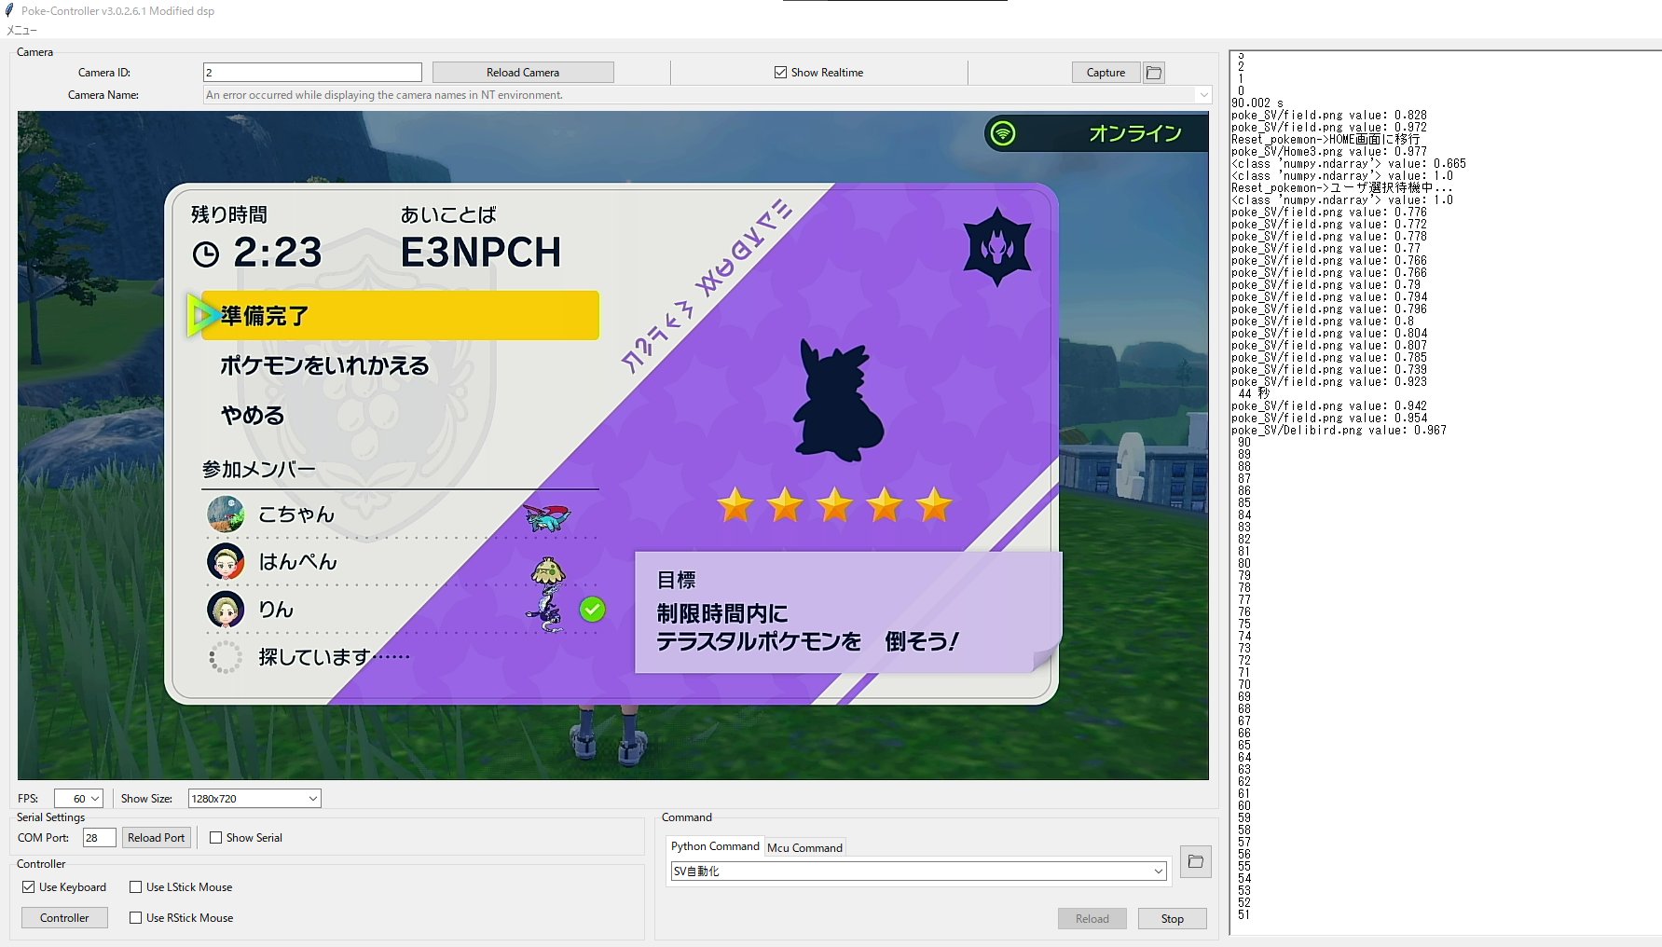The height and width of the screenshot is (947, 1662).
Task: Click the 探しています…… searching text
Action: (334, 657)
